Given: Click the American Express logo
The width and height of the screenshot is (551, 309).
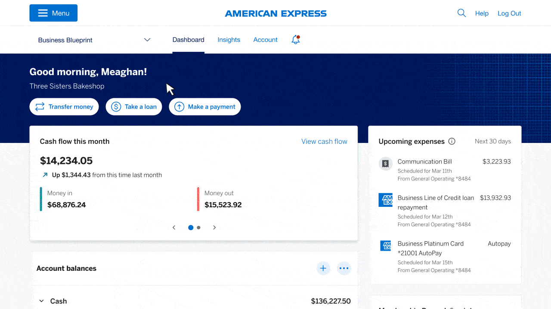Looking at the screenshot, I should click(275, 13).
